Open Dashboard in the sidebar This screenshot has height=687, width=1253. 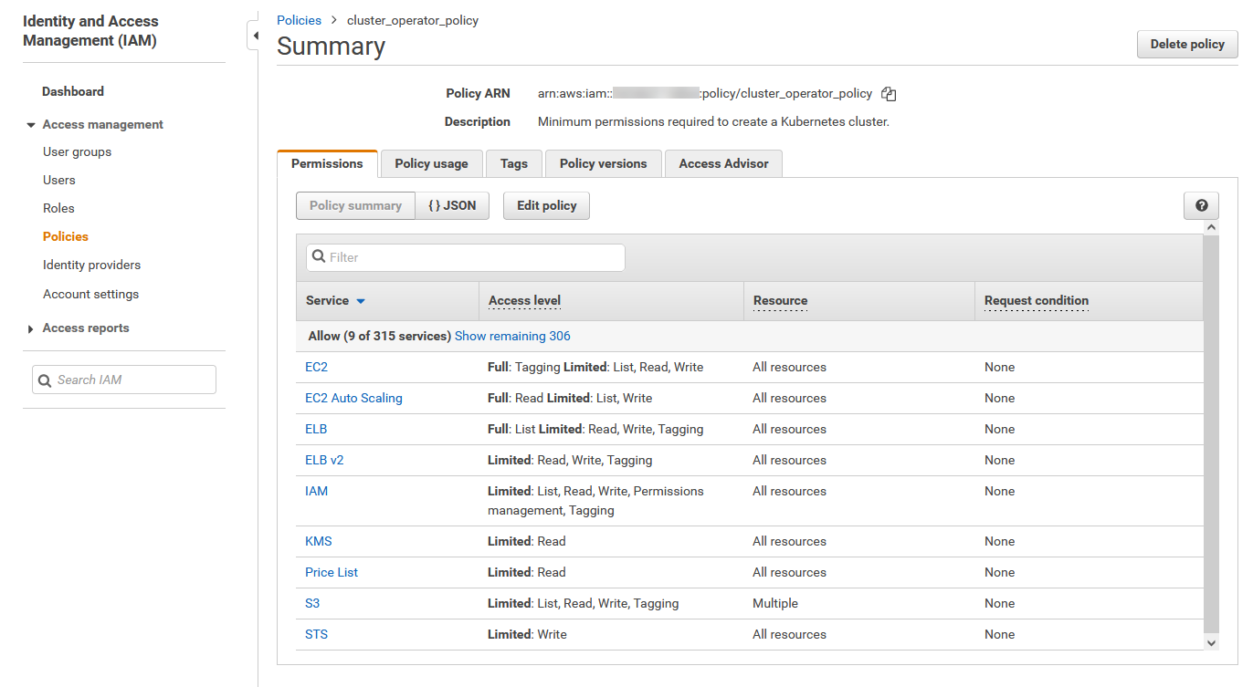73,92
